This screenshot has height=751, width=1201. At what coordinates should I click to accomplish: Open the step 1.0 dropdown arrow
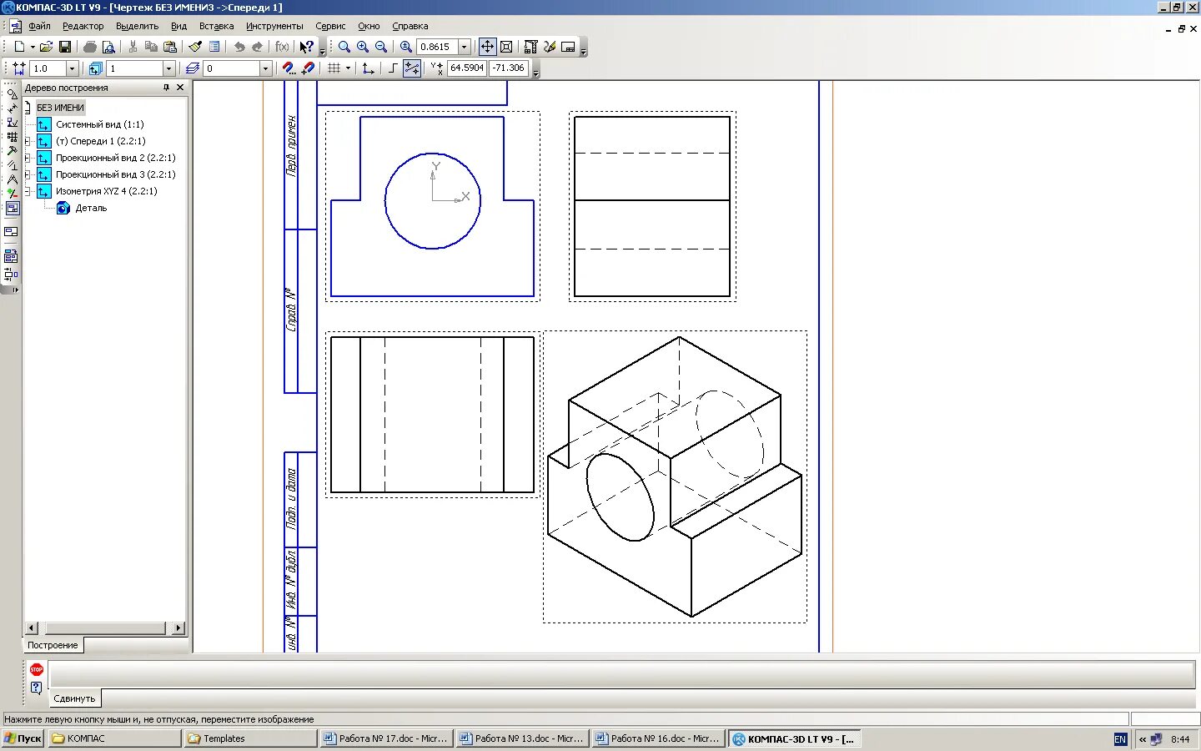click(x=72, y=68)
